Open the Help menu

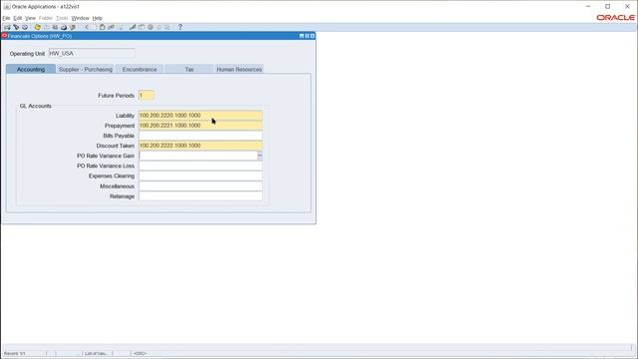[98, 18]
